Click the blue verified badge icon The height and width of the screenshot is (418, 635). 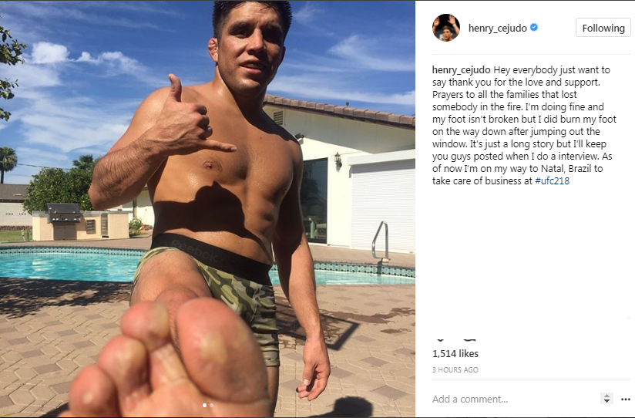(534, 28)
